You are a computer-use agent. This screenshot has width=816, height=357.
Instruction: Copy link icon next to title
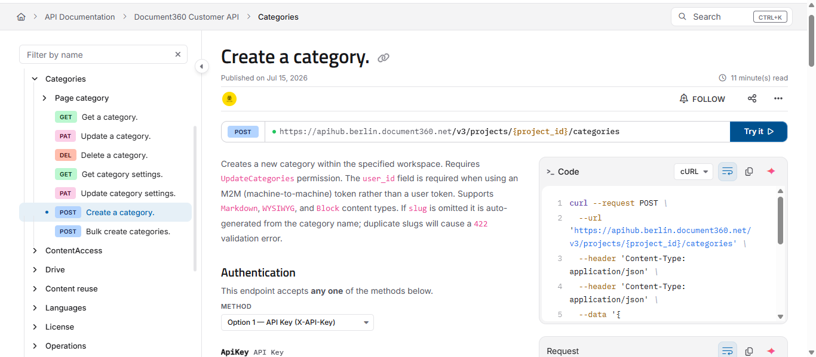(384, 58)
